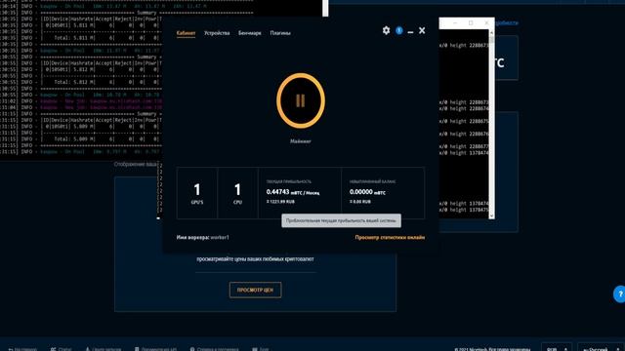Minimize the white console window
Image resolution: width=625 pixels, height=351 pixels.
(x=455, y=23)
